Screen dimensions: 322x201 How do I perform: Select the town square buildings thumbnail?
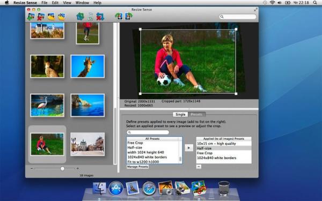87,144
